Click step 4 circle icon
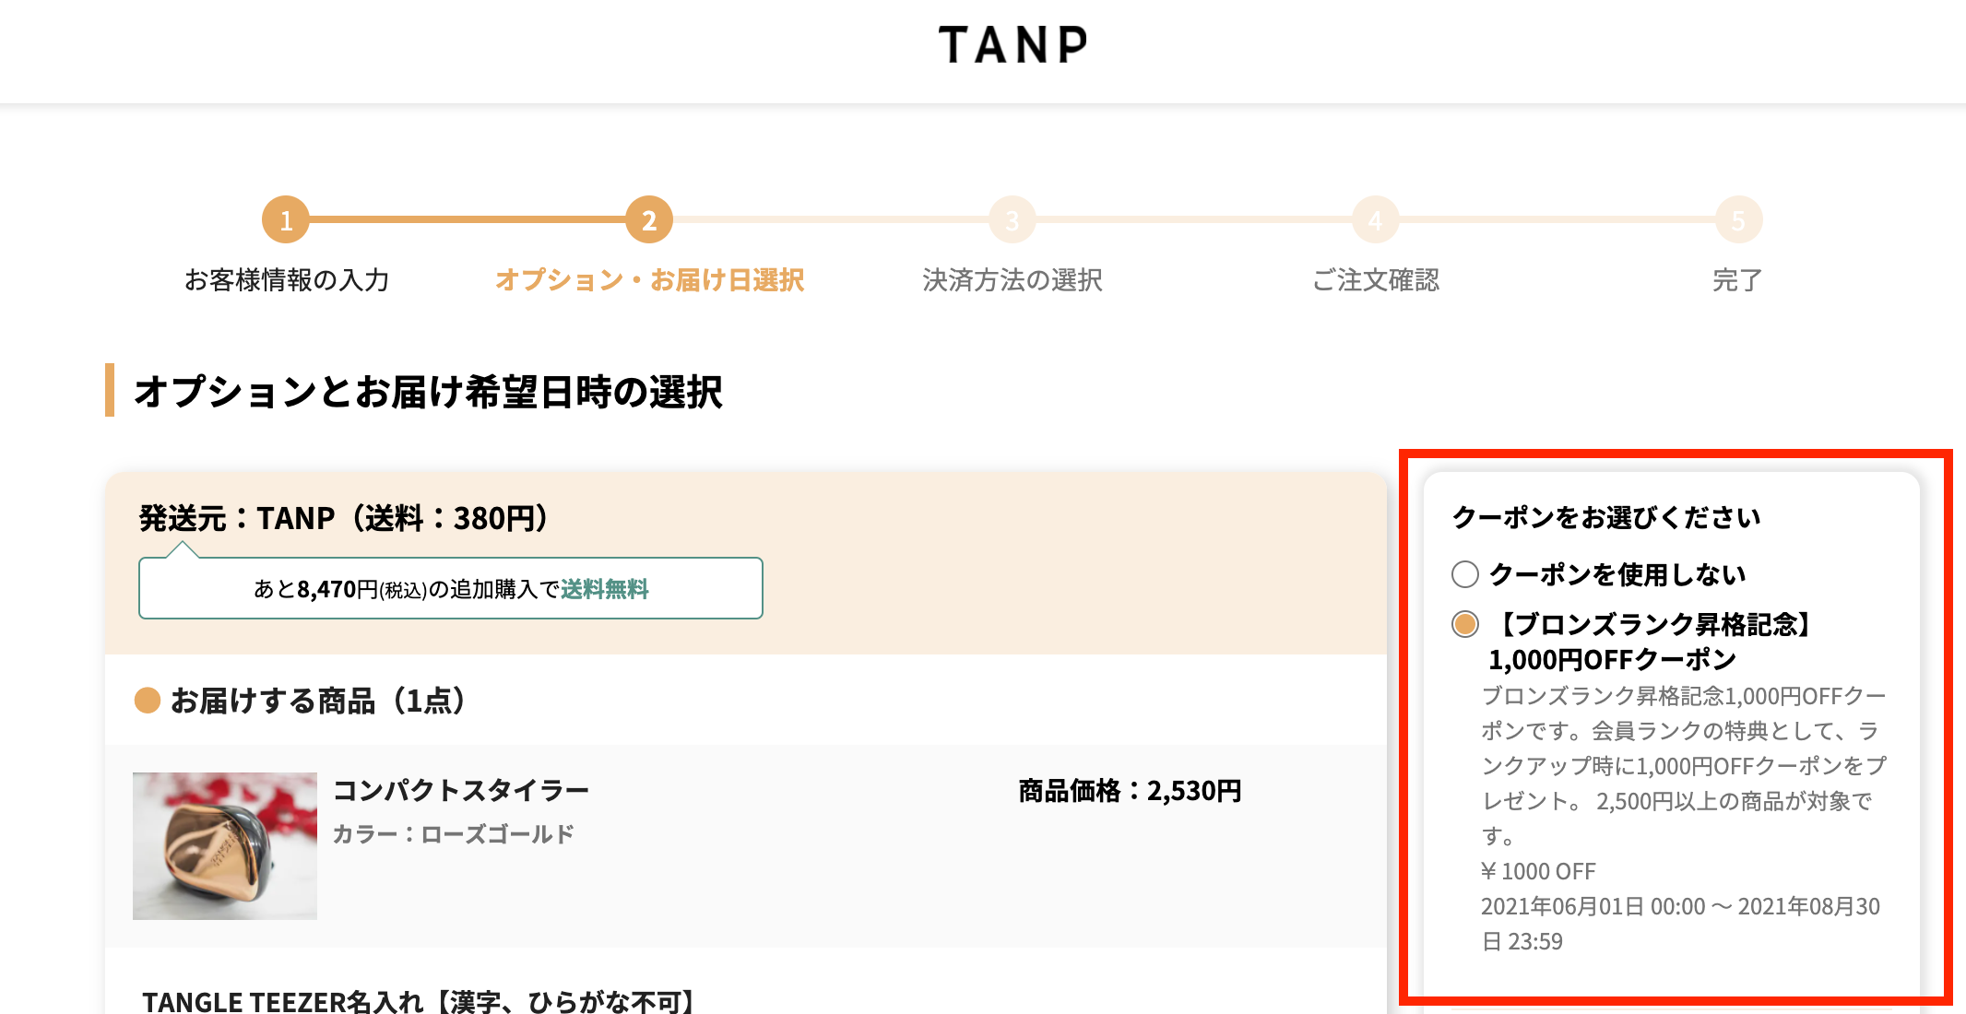This screenshot has height=1014, width=1966. click(1375, 220)
